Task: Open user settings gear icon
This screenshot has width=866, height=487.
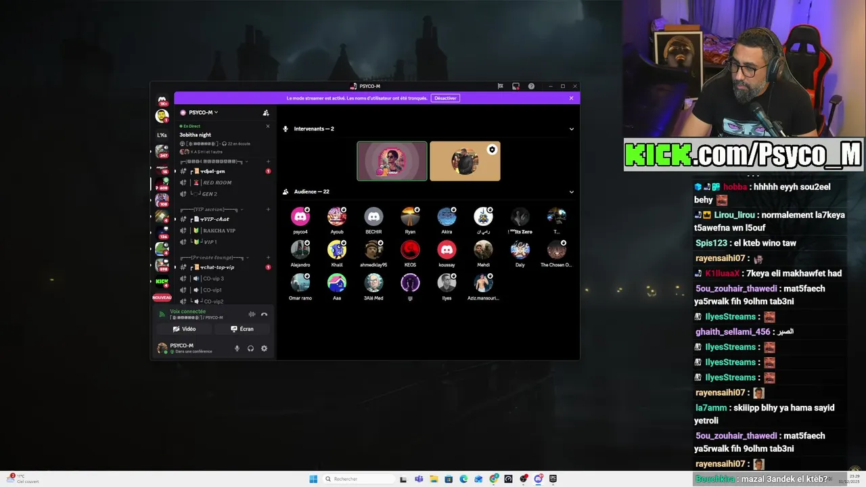Action: 264,348
